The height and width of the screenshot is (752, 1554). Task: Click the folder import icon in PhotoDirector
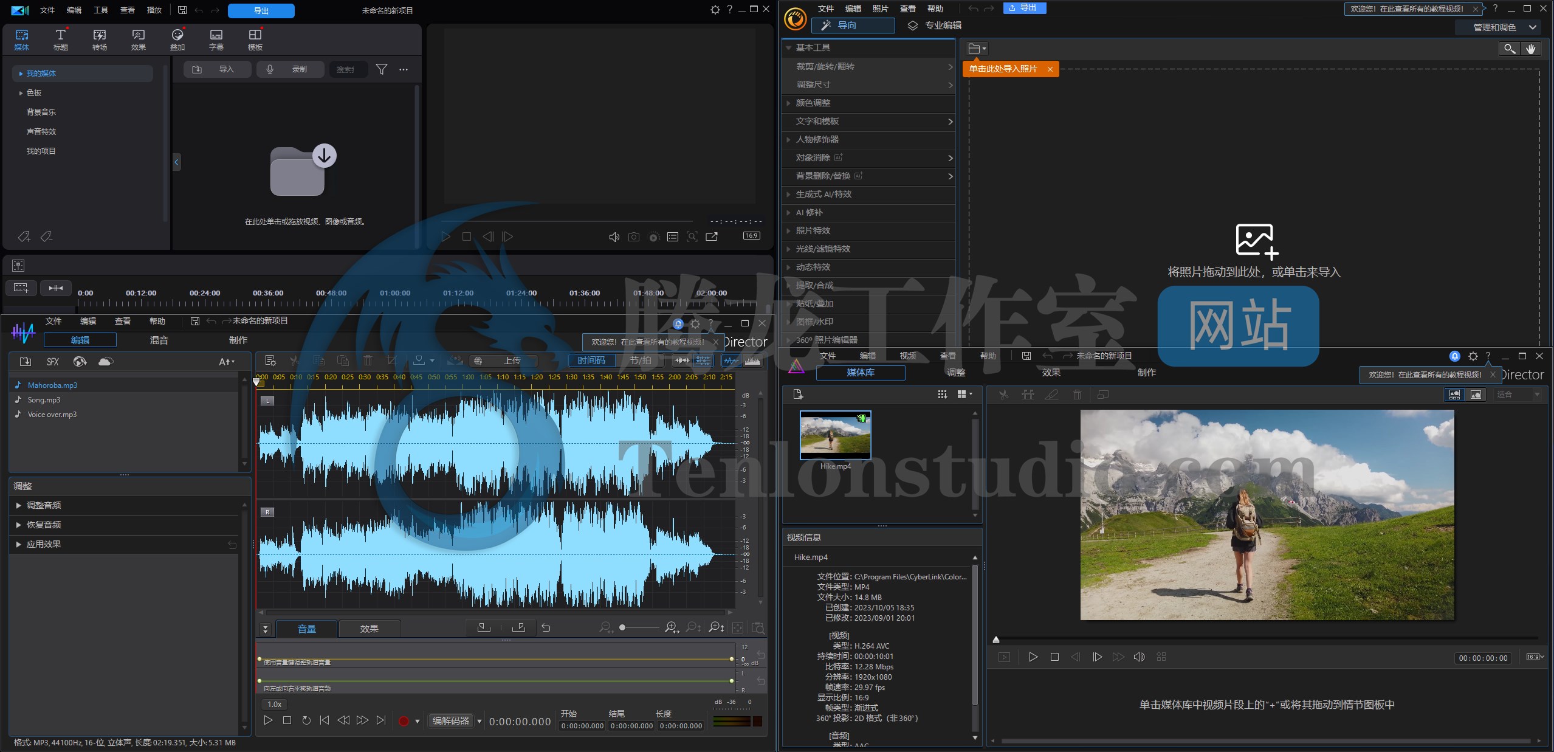click(977, 49)
